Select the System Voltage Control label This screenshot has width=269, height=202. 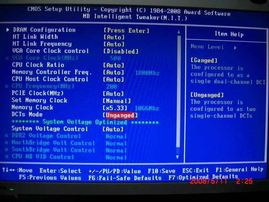click(x=50, y=129)
